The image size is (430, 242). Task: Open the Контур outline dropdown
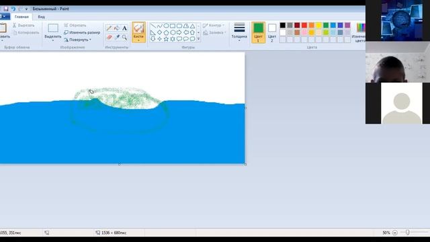point(214,26)
